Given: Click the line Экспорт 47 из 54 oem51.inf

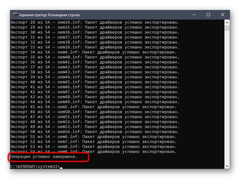Looking at the screenshot, I should (x=95, y=117).
